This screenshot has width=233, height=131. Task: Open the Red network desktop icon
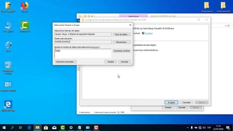coord(8,47)
